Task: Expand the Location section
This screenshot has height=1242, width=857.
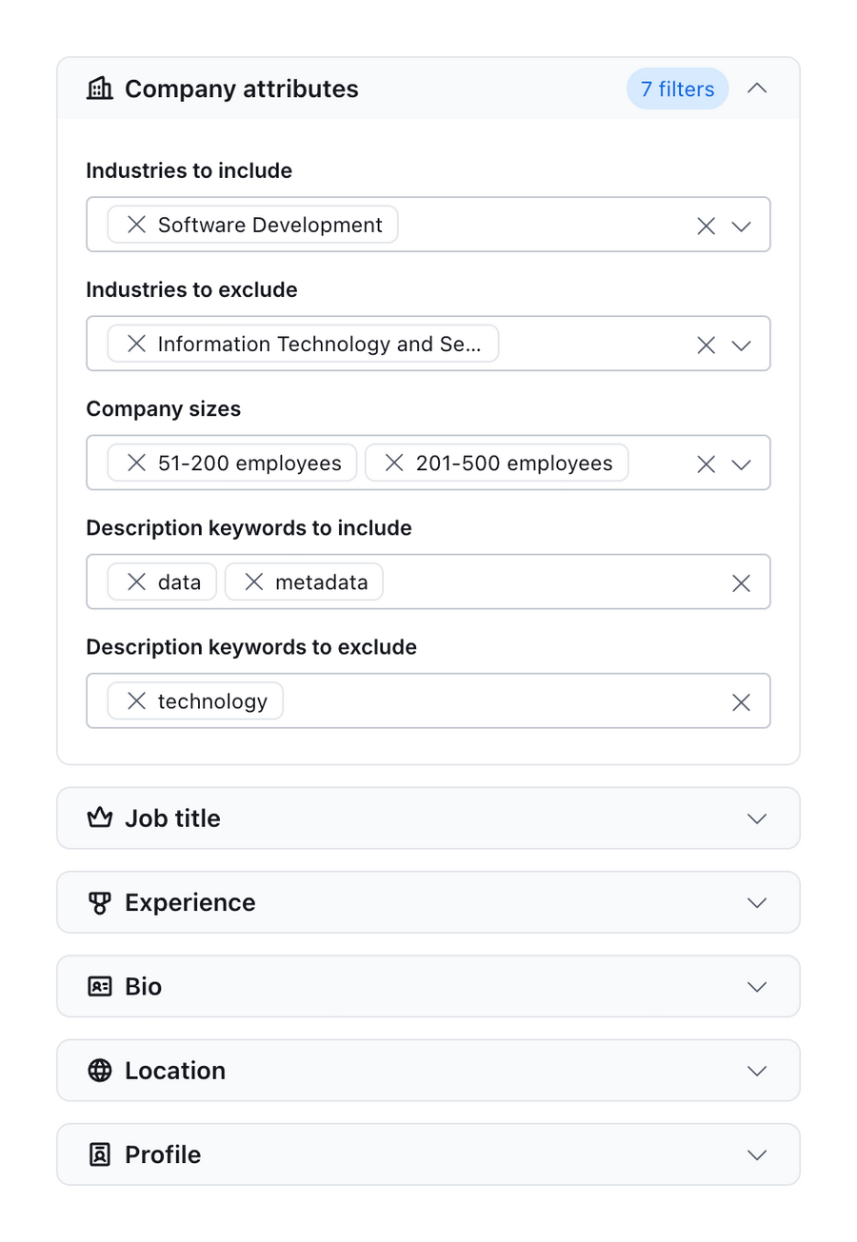Action: tap(757, 1070)
